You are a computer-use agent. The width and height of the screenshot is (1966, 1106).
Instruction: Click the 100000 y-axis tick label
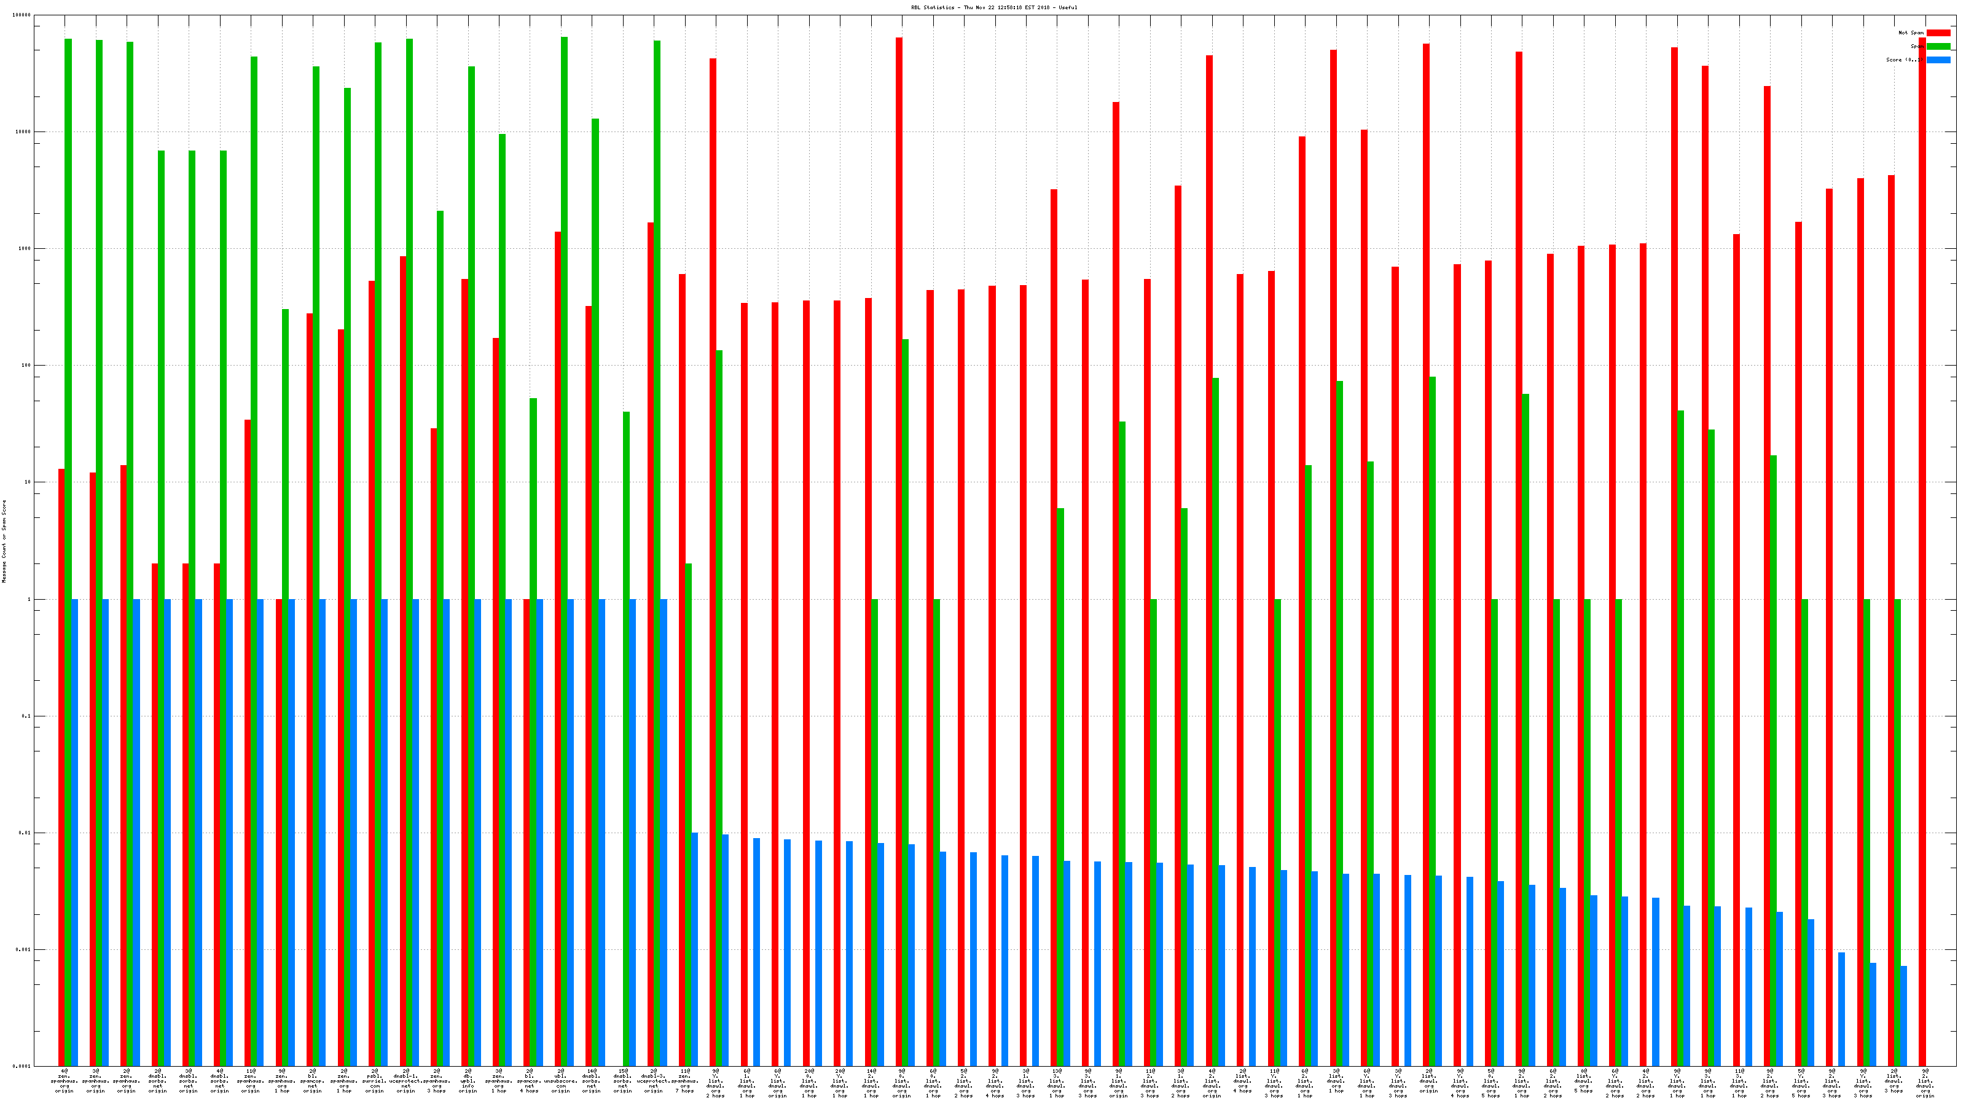[22, 15]
